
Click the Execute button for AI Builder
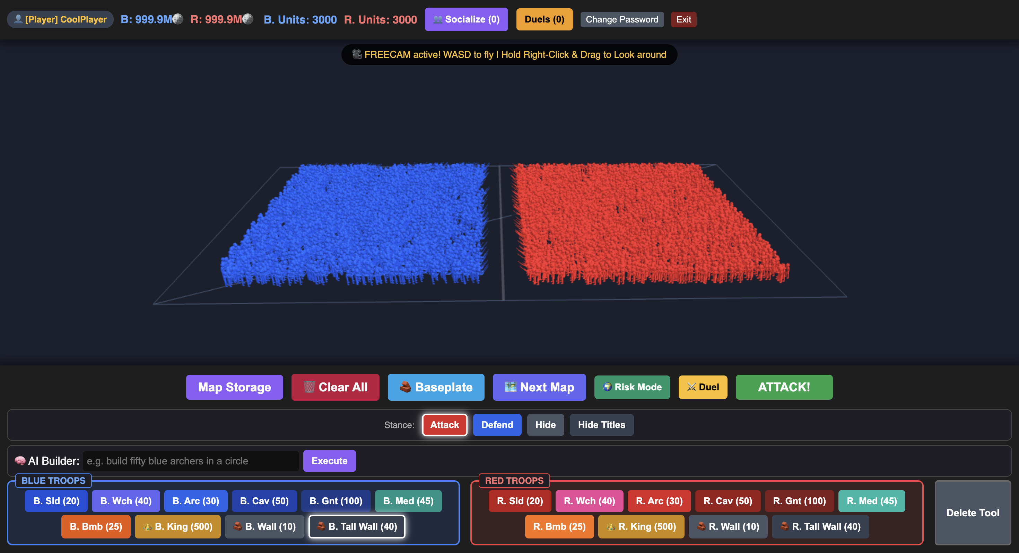[x=329, y=461]
